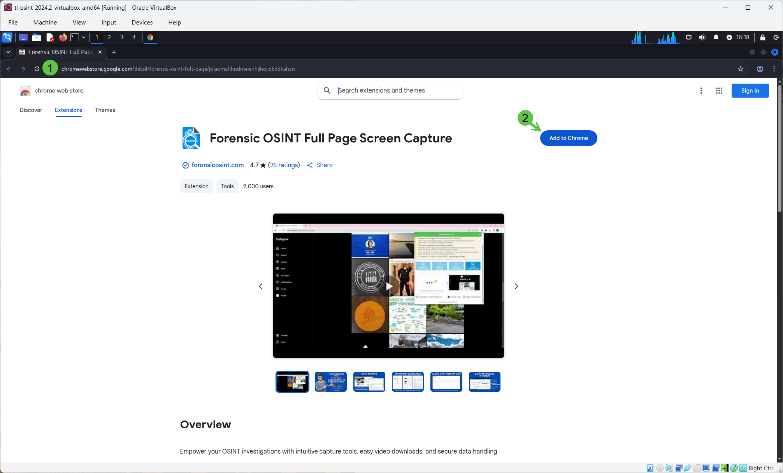Play the extension preview video
This screenshot has height=473, width=783.
[x=388, y=286]
